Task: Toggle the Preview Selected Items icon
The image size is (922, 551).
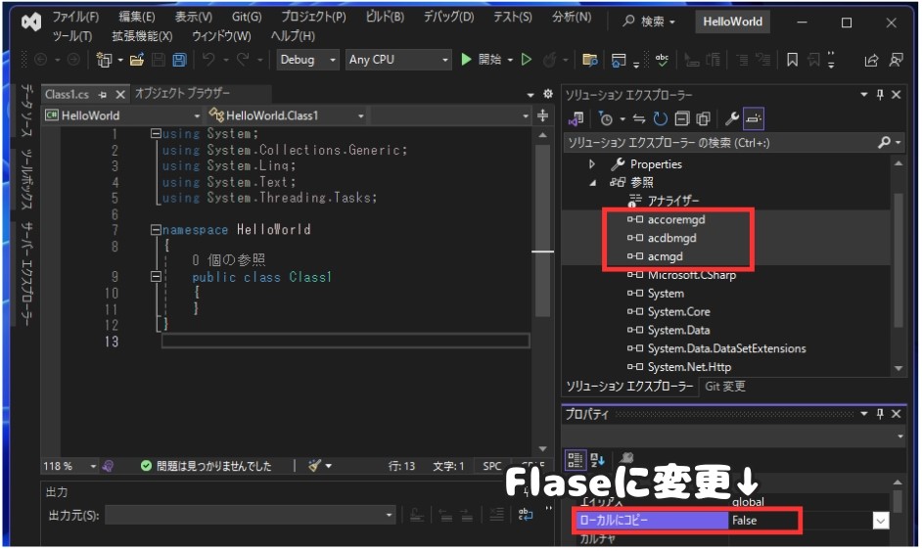Action: click(x=754, y=119)
